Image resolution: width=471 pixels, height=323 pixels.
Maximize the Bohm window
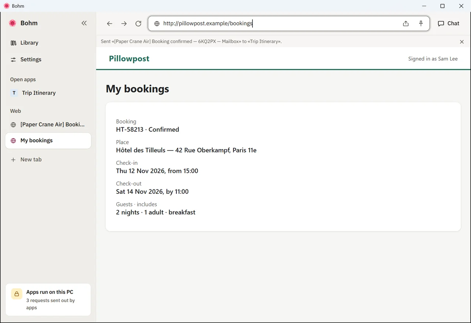pos(443,6)
